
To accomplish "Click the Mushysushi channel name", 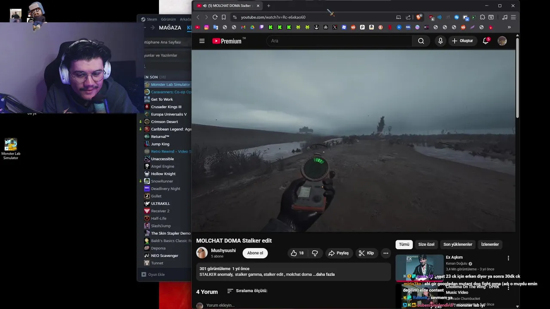I will 223,250.
